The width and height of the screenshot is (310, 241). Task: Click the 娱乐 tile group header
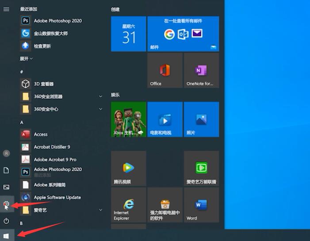click(115, 95)
